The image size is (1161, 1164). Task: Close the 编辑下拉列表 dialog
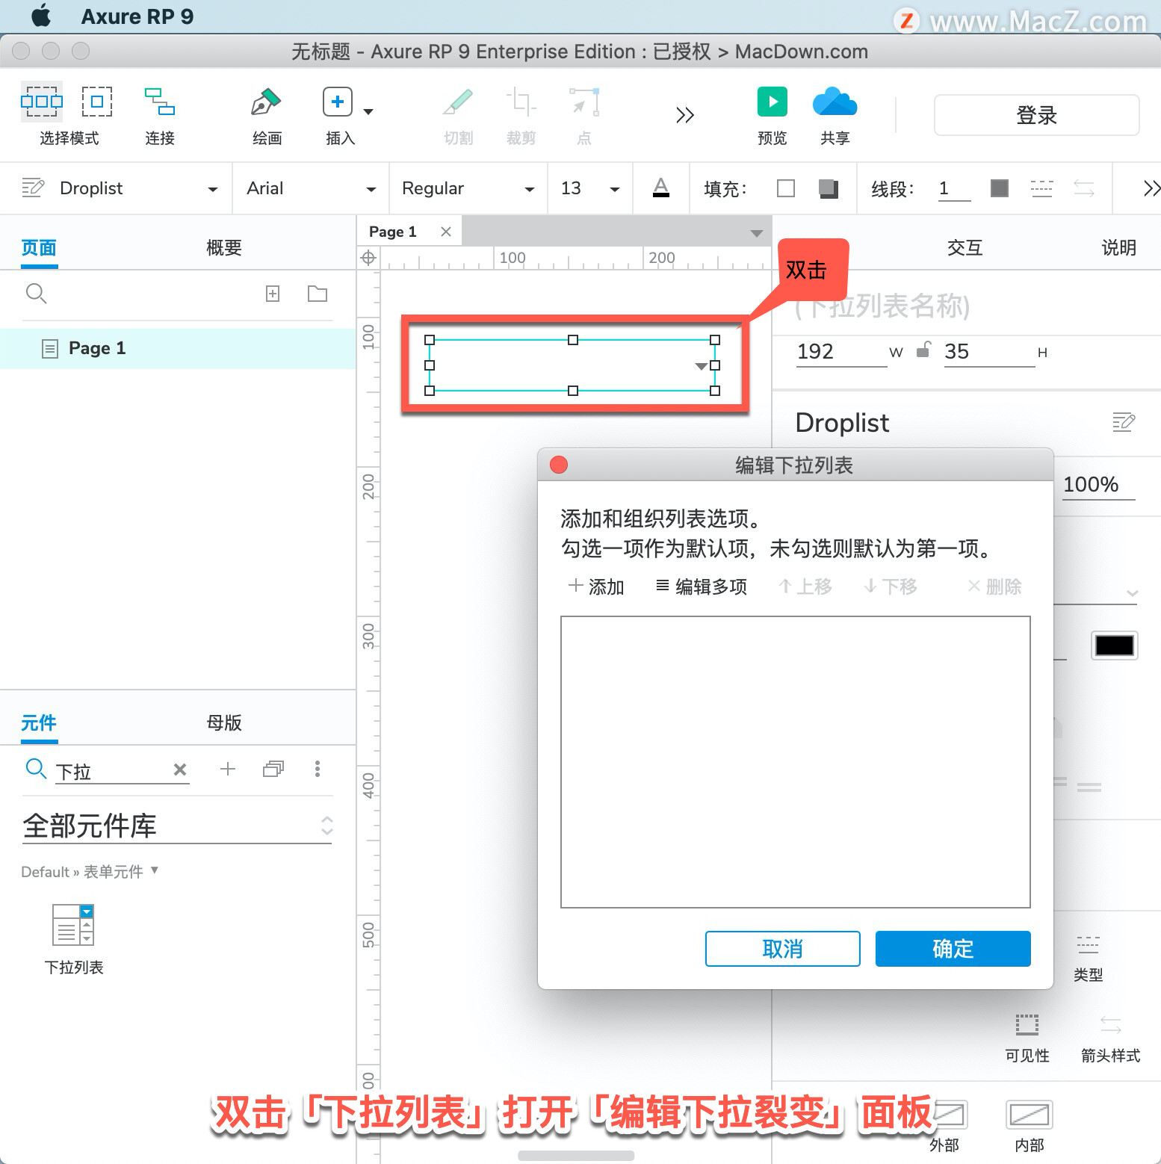[559, 465]
